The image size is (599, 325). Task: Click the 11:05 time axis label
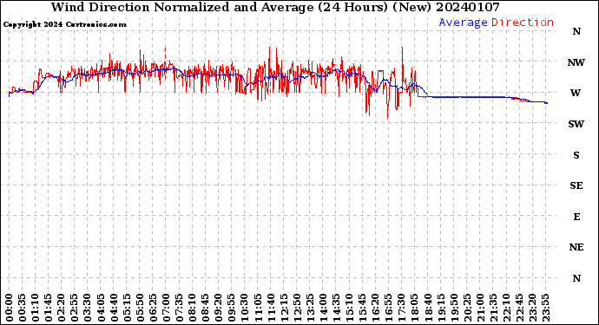click(x=258, y=308)
